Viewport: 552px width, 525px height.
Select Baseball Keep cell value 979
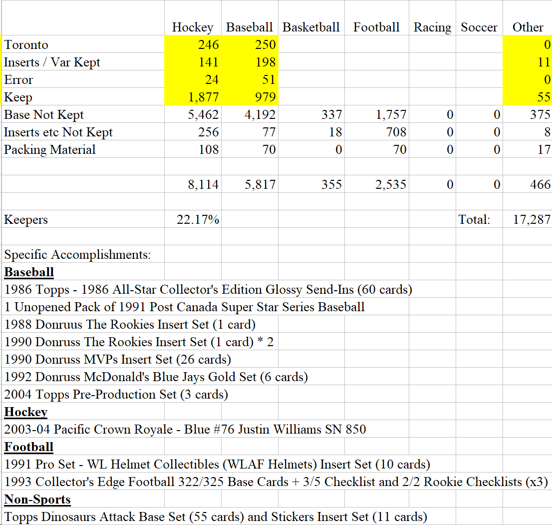(250, 97)
